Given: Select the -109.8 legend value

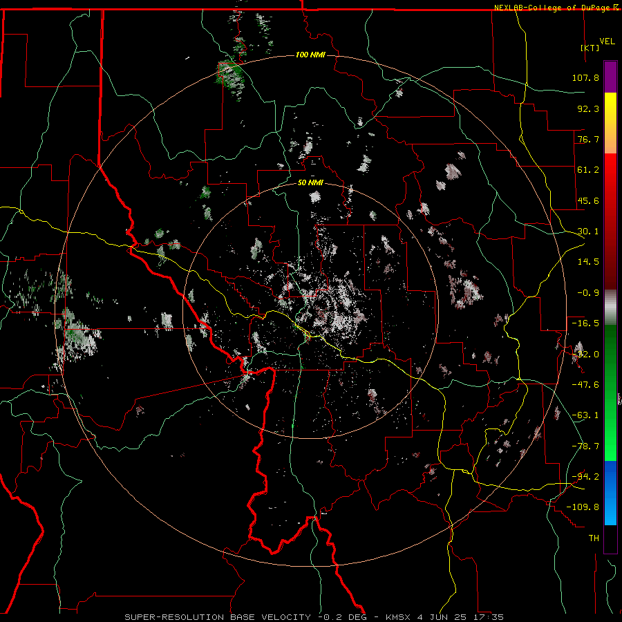Looking at the screenshot, I should (583, 507).
